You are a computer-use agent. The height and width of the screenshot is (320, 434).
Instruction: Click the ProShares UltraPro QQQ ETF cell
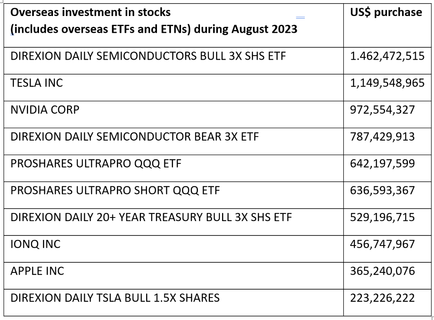(96, 163)
